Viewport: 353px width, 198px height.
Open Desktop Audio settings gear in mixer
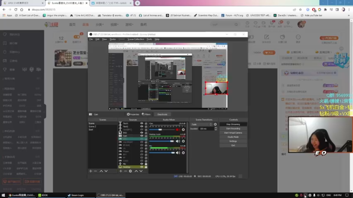[183, 141]
